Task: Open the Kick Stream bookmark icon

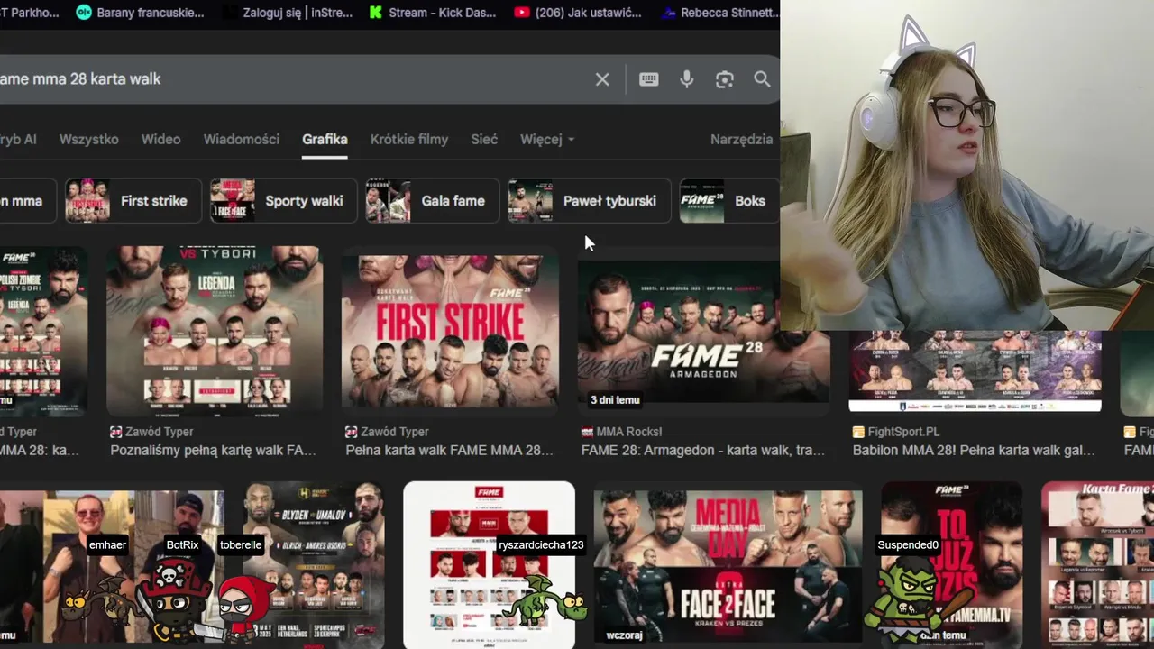Action: tap(376, 13)
